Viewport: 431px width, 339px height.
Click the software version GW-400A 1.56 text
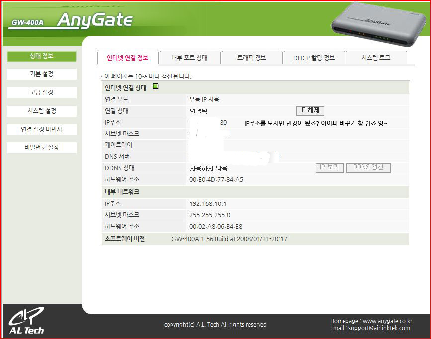[x=230, y=239]
